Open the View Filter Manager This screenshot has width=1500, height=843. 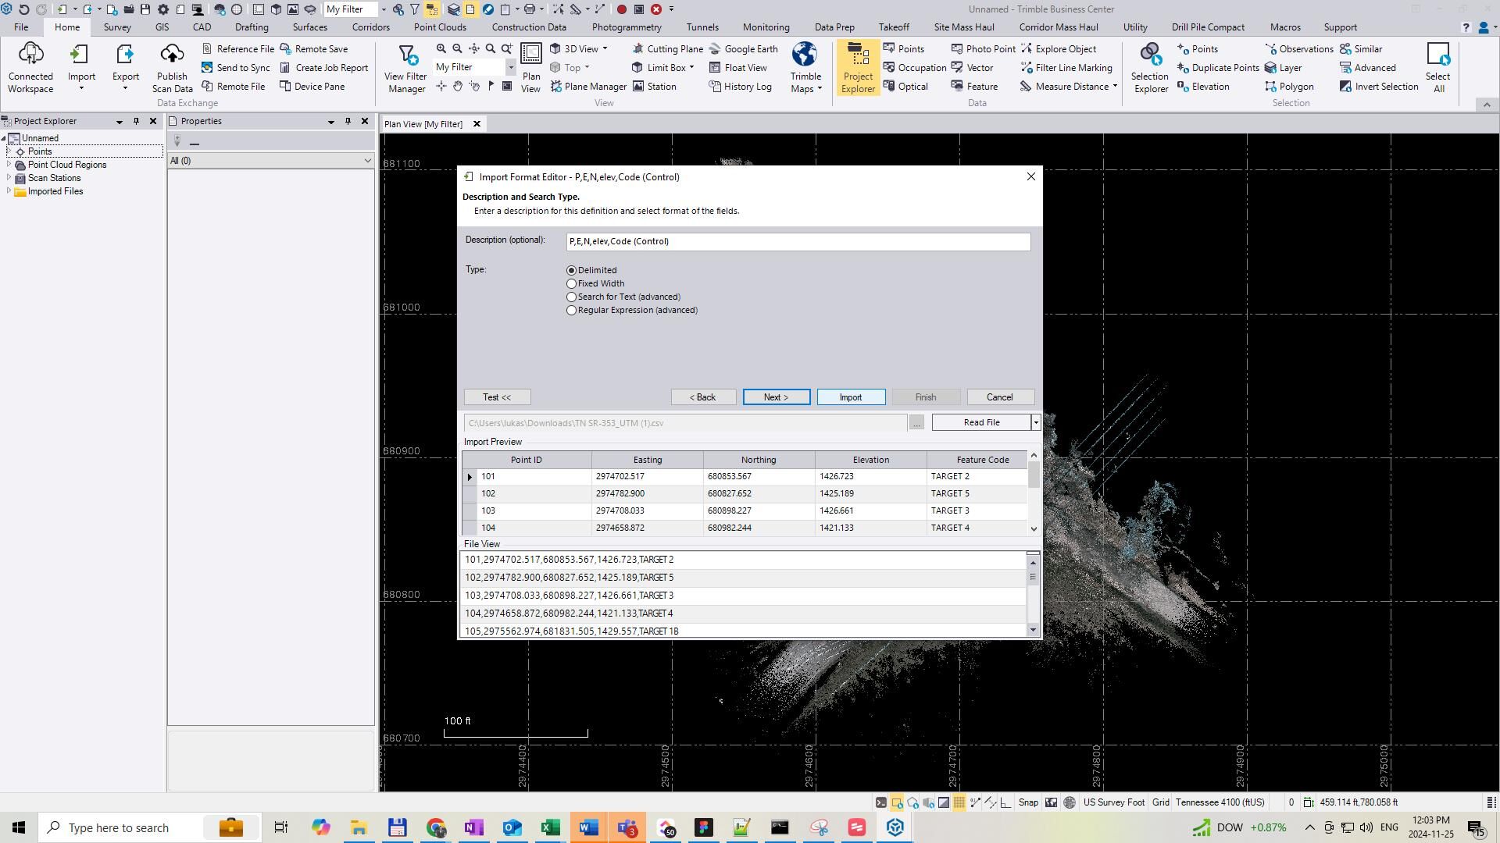pyautogui.click(x=405, y=67)
